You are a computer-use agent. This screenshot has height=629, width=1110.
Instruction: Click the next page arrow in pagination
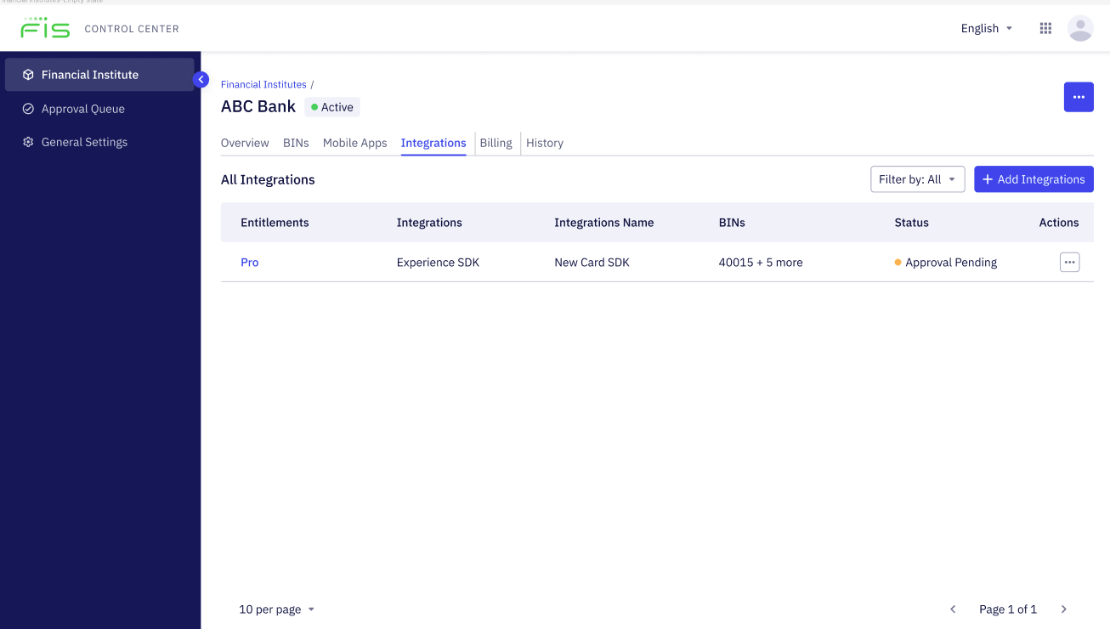[x=1063, y=609]
